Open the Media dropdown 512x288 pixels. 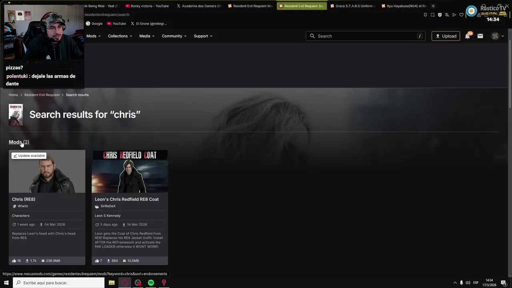[147, 36]
